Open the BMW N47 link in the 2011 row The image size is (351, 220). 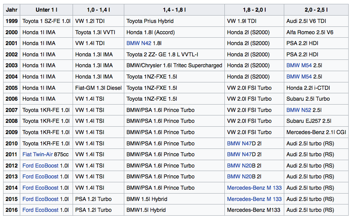[x=240, y=154]
